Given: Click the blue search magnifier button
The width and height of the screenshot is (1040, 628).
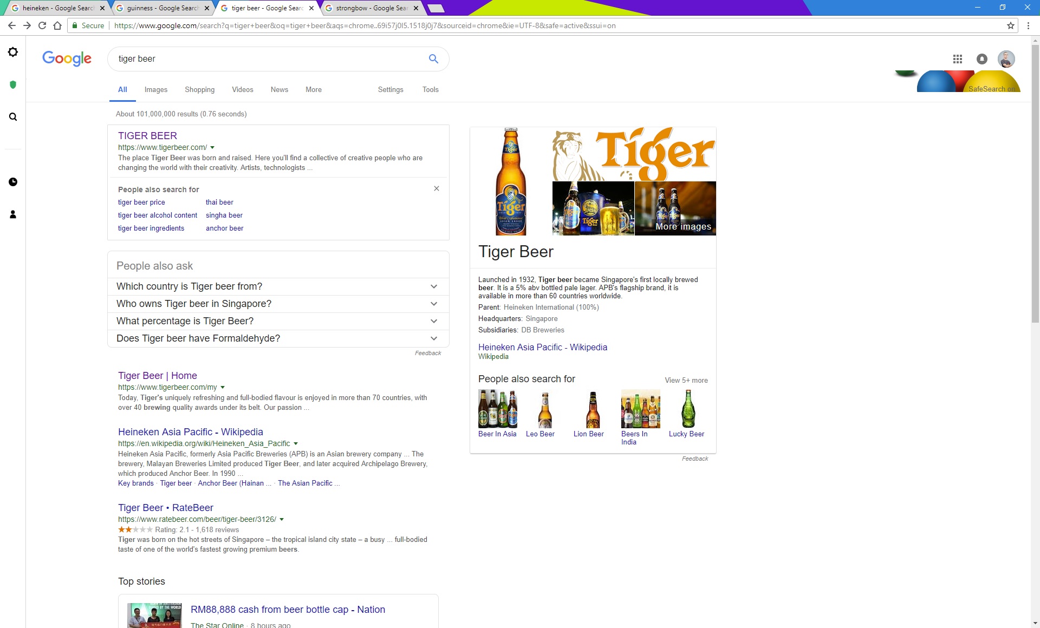Looking at the screenshot, I should 433,58.
